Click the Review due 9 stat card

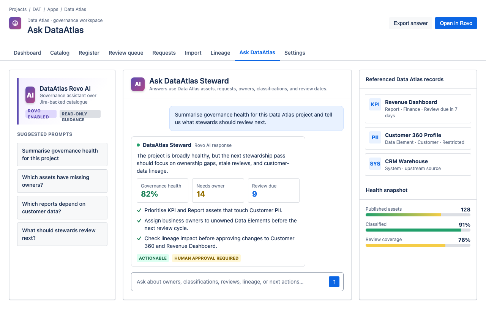point(274,191)
